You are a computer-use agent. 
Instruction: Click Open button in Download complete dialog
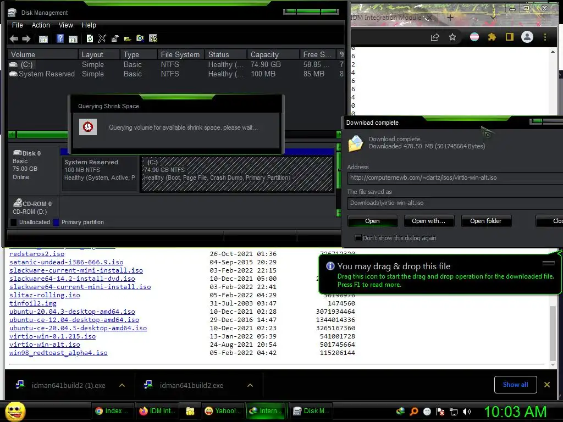tap(372, 221)
